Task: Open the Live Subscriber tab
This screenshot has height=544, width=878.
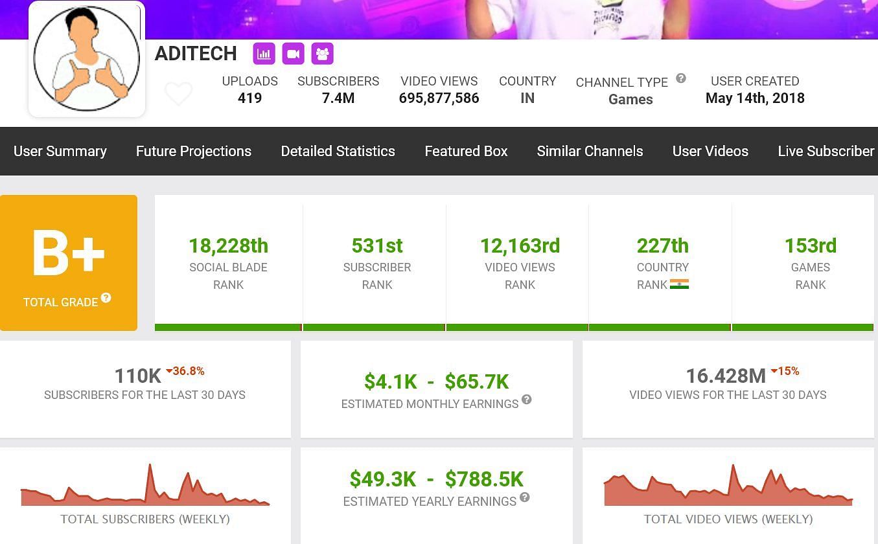Action: 826,151
